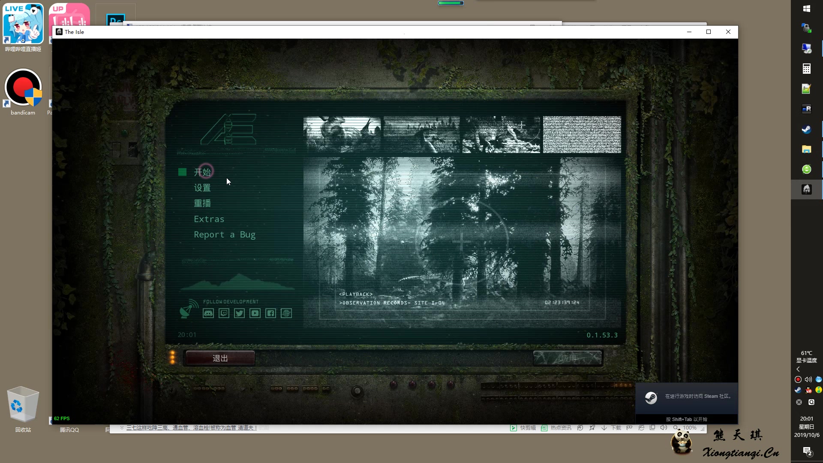Click 快剪辑 in the browser status bar
Viewport: 823px width, 463px height.
(x=523, y=428)
